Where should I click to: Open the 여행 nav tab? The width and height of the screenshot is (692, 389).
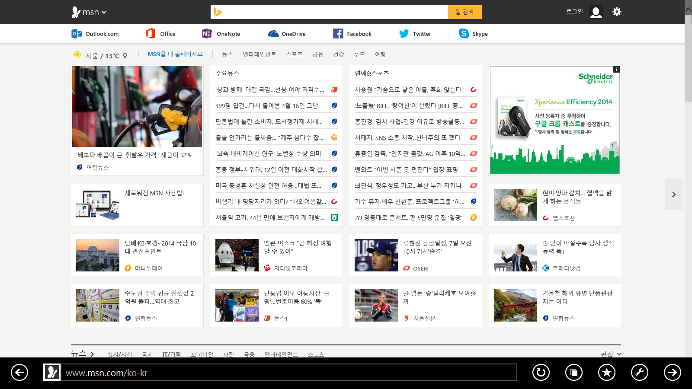click(x=380, y=54)
